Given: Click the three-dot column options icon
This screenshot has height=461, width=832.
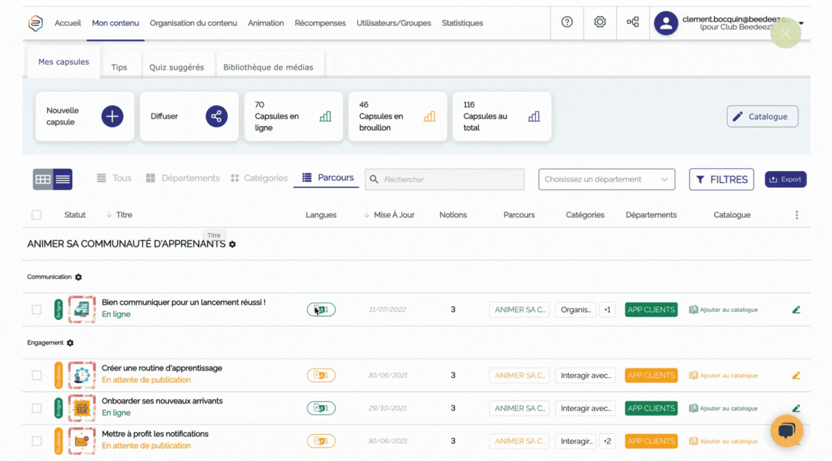Looking at the screenshot, I should click(796, 215).
